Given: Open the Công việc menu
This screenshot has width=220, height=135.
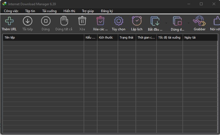Looking at the screenshot, I should pos(11,11).
